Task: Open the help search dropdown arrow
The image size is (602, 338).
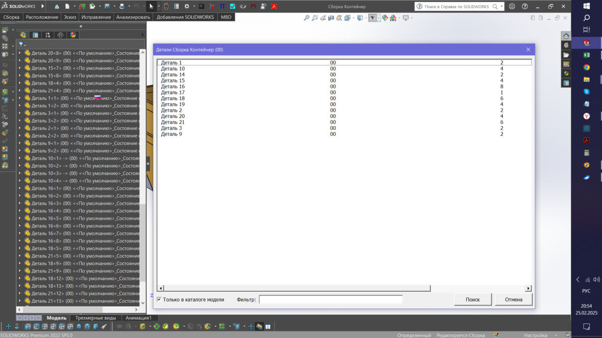Action: (502, 7)
